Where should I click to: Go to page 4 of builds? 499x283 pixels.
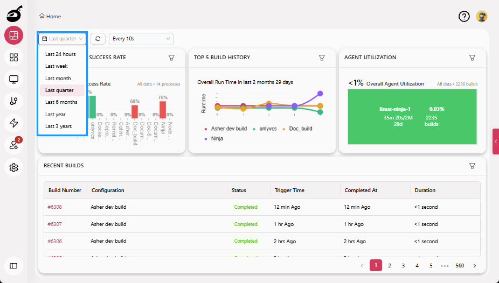coord(417,266)
